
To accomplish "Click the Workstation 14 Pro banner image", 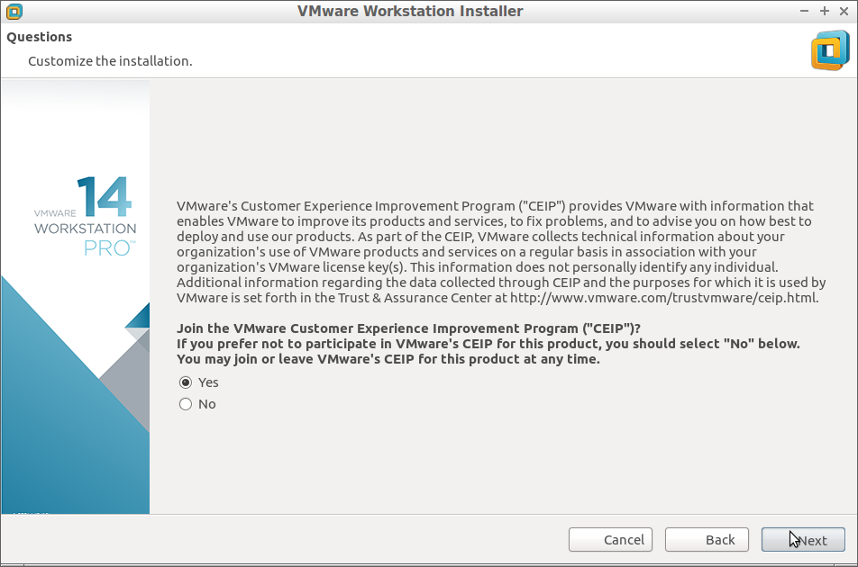I will pyautogui.click(x=76, y=297).
